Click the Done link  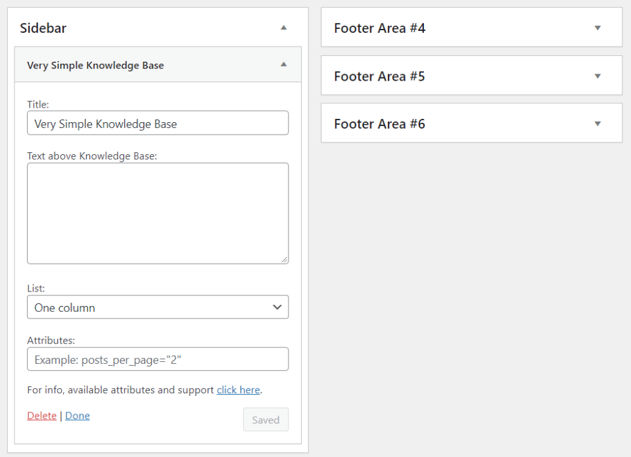pyautogui.click(x=78, y=416)
